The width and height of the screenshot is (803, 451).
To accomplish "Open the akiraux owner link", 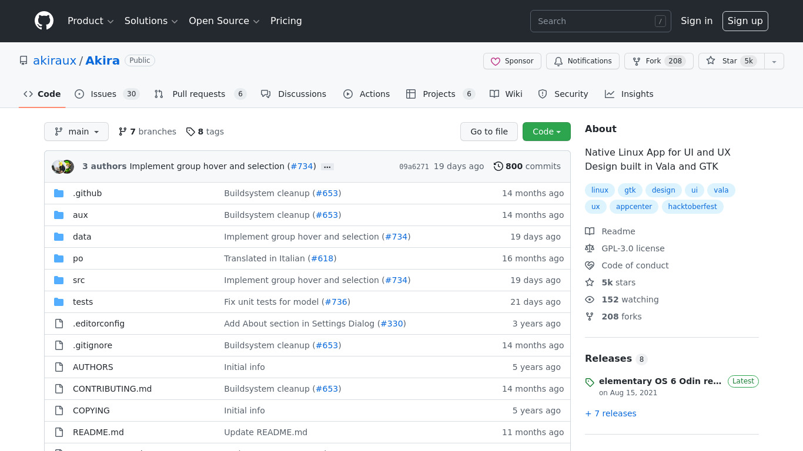I will pyautogui.click(x=55, y=60).
